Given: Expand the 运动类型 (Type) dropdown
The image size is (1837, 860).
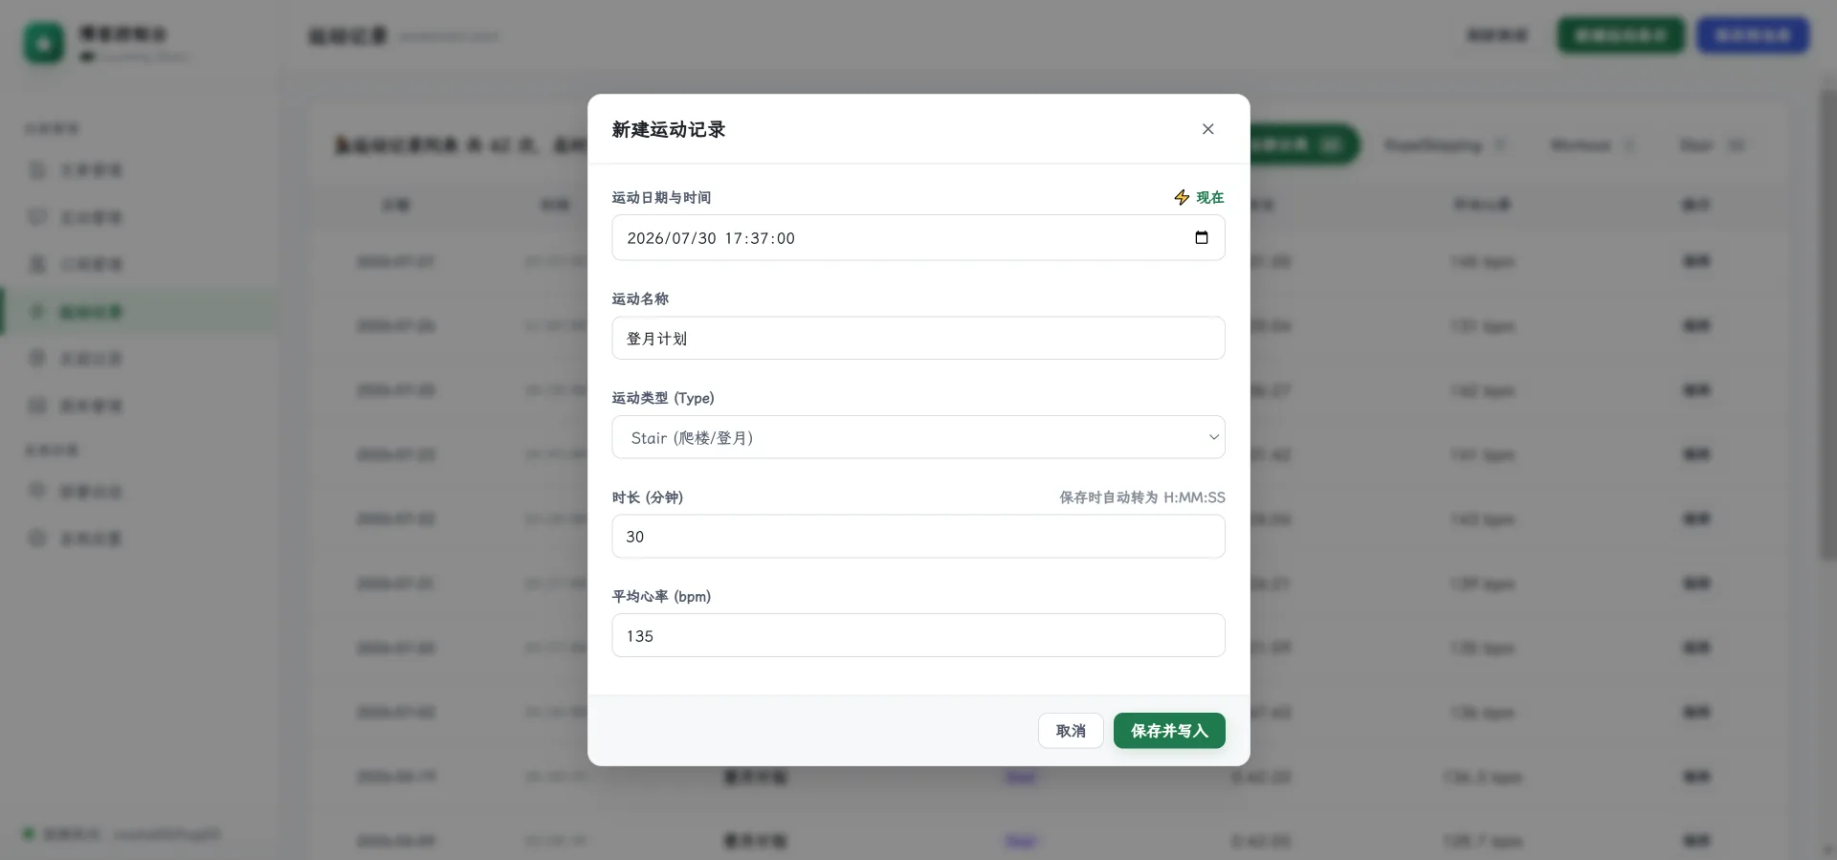Looking at the screenshot, I should (918, 437).
